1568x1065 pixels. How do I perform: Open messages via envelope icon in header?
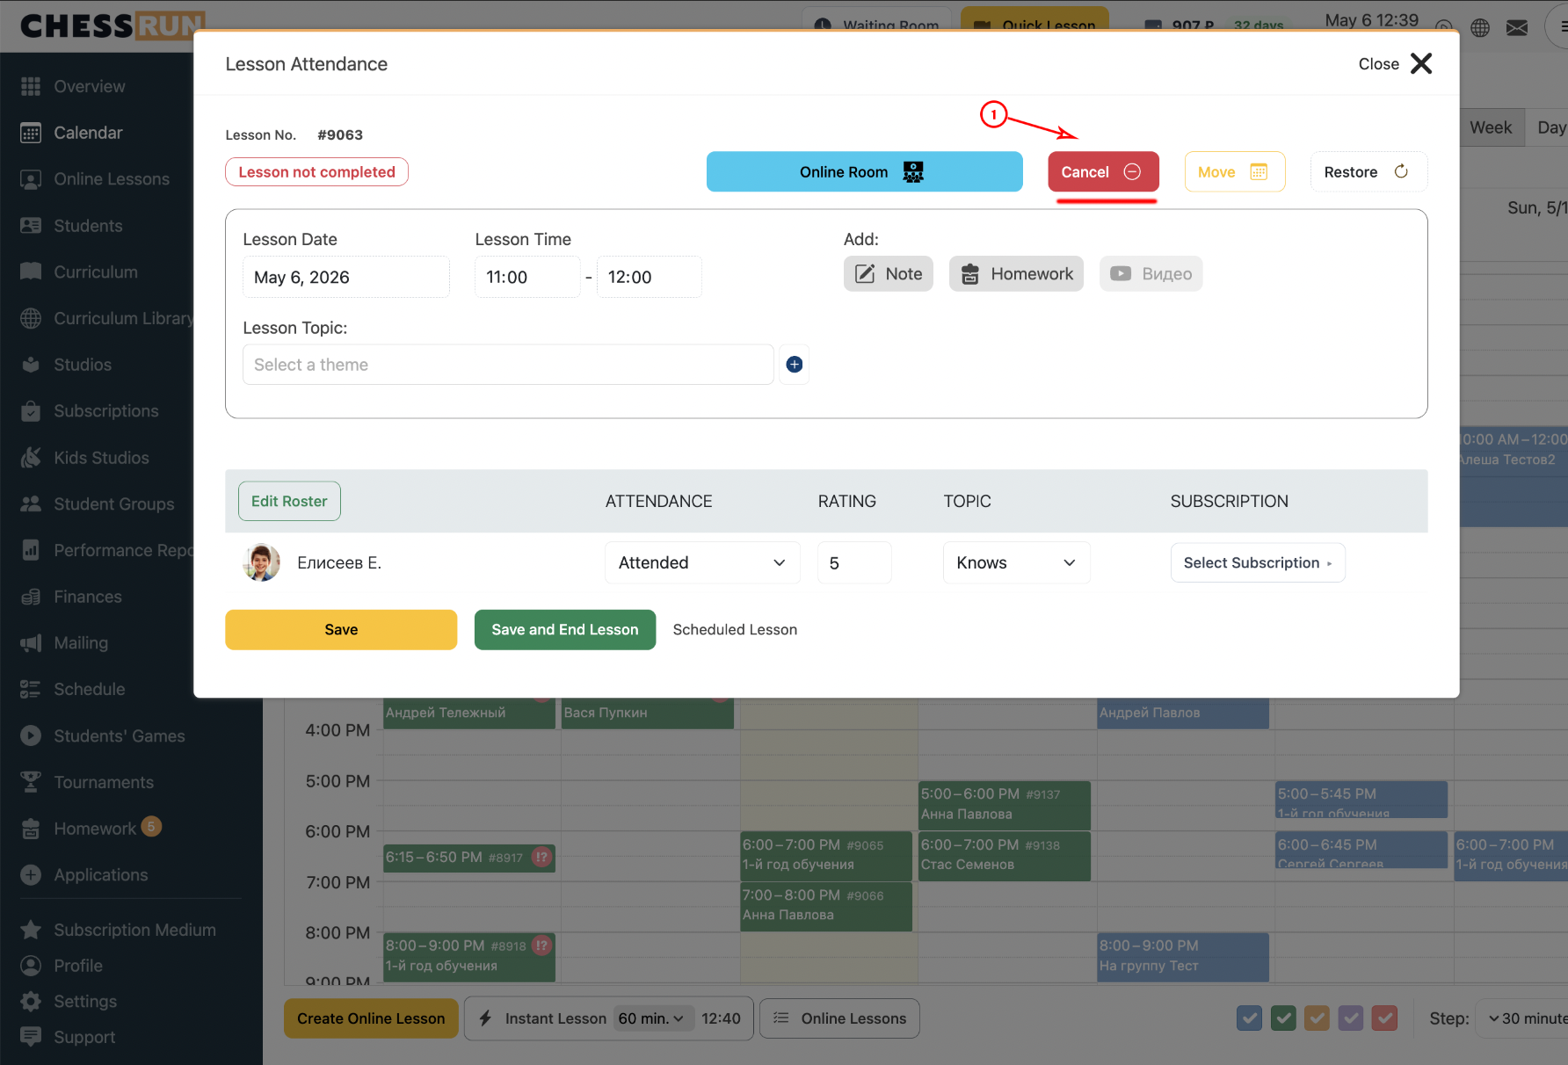click(1517, 28)
